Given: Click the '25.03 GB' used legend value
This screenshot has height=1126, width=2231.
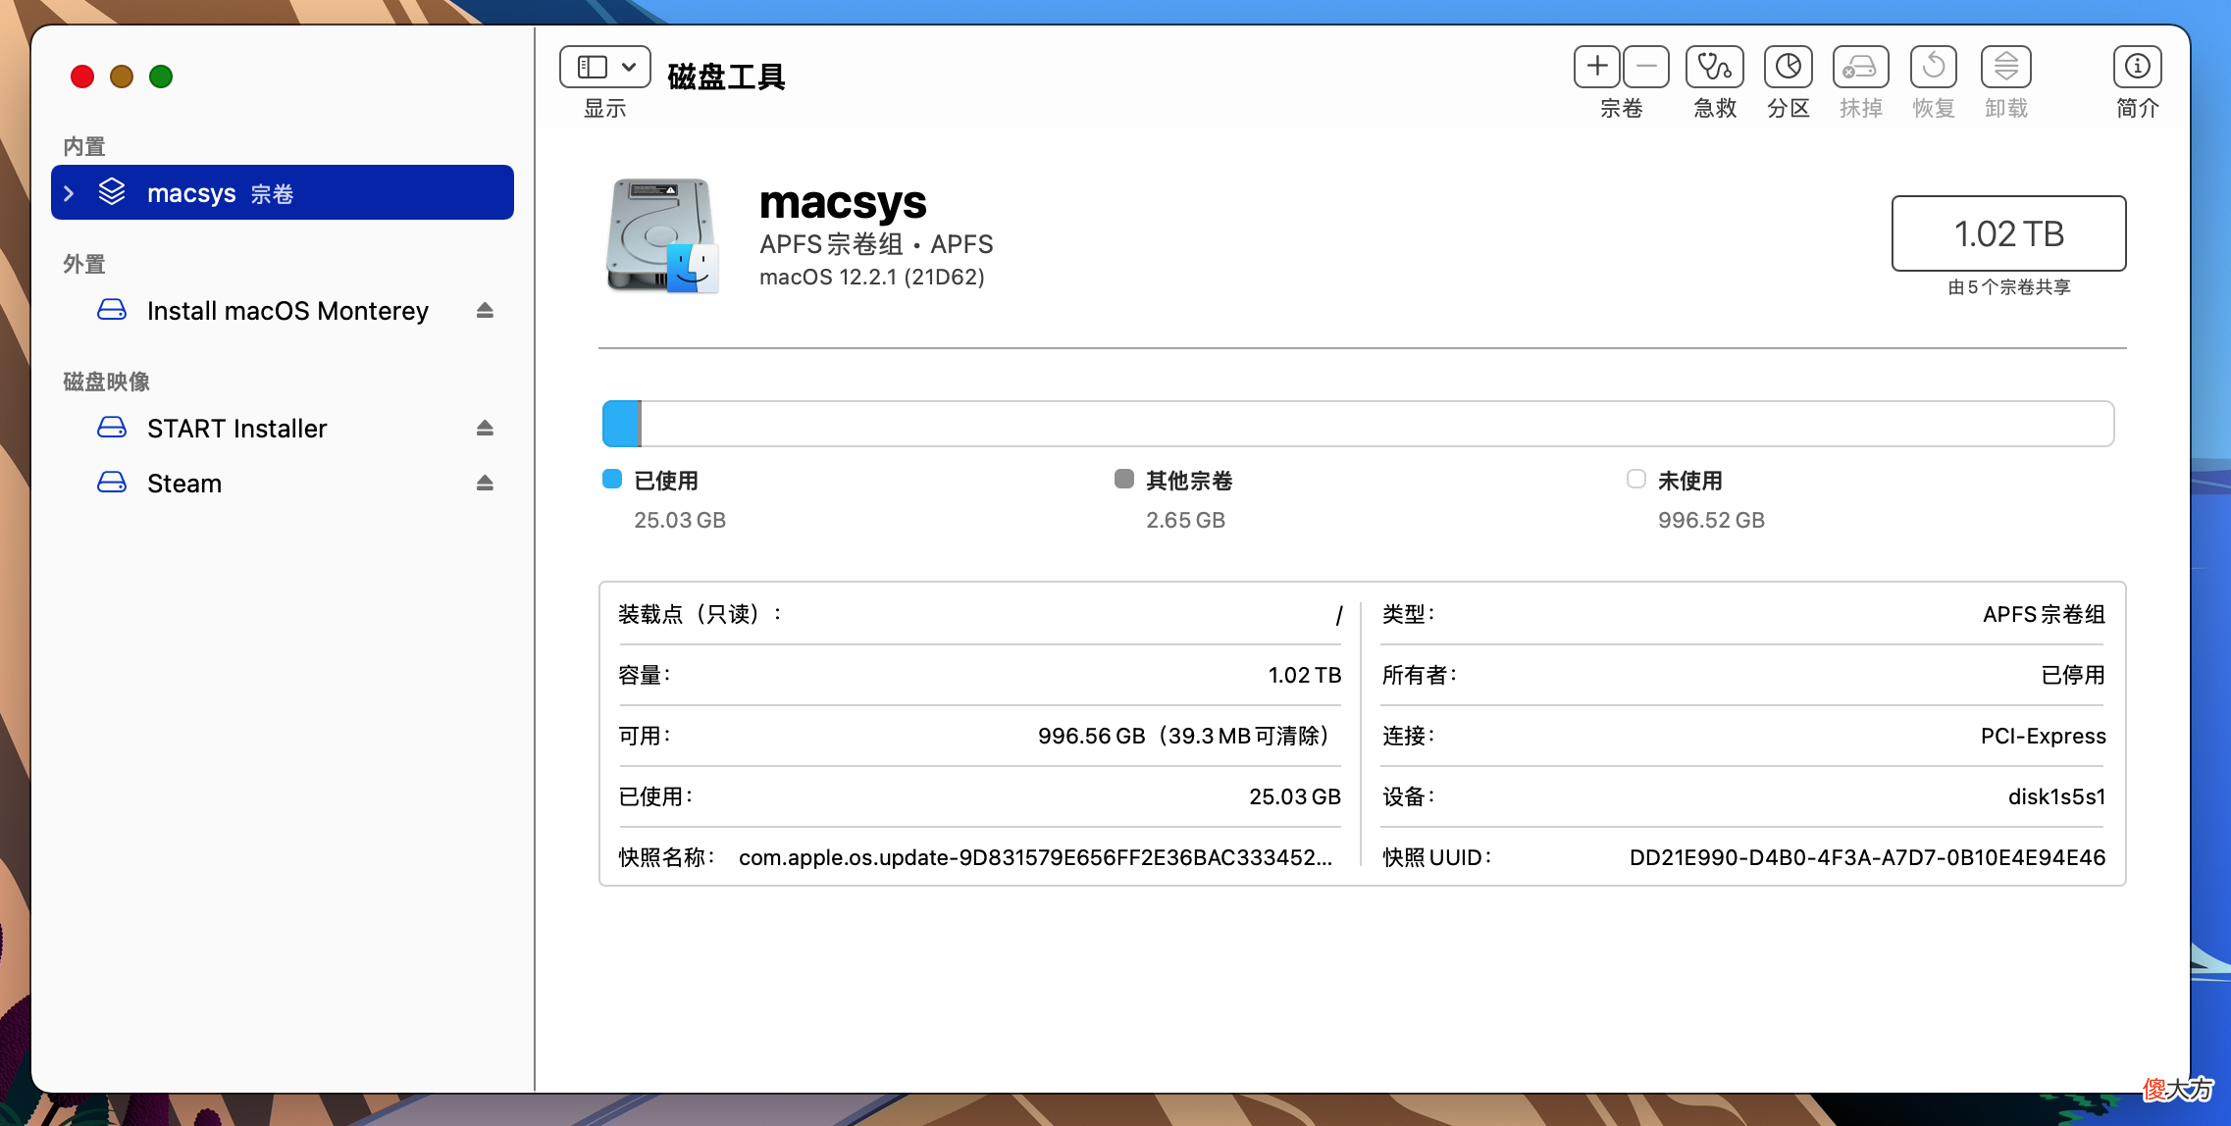Looking at the screenshot, I should click(x=680, y=520).
